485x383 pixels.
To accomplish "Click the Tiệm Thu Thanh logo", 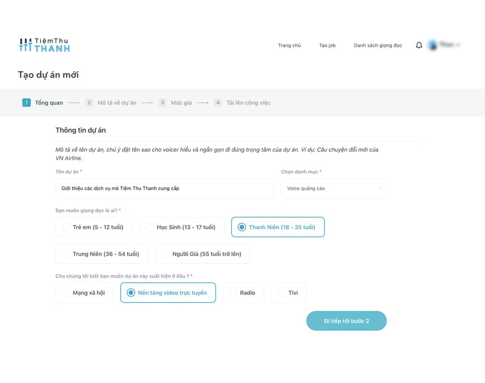I will 45,45.
